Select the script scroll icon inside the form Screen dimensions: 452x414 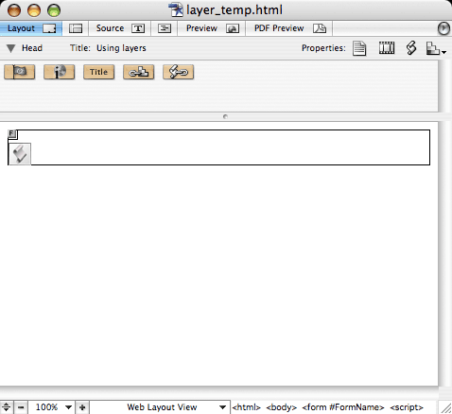pos(20,154)
